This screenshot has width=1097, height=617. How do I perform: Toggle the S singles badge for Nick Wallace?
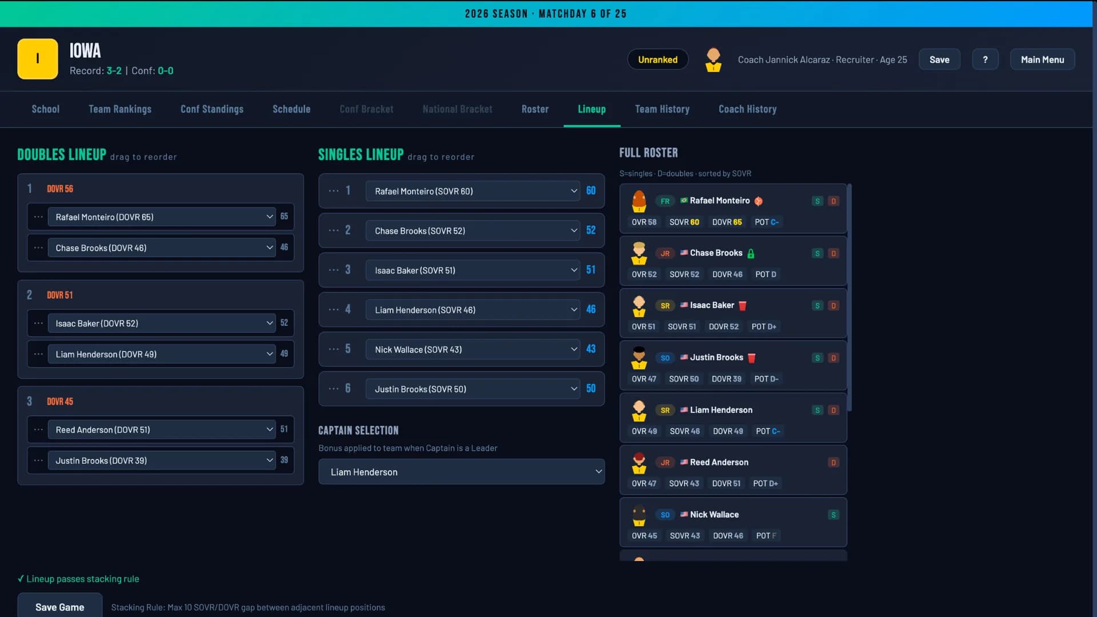point(833,515)
